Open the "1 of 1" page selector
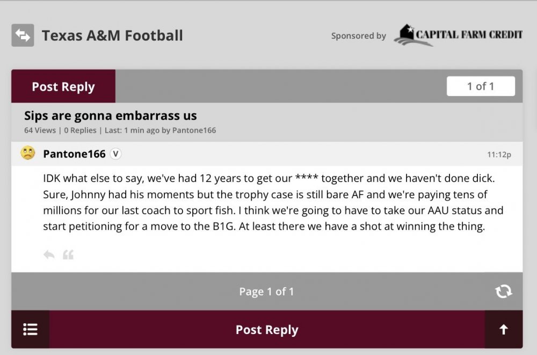The image size is (537, 355). 481,86
